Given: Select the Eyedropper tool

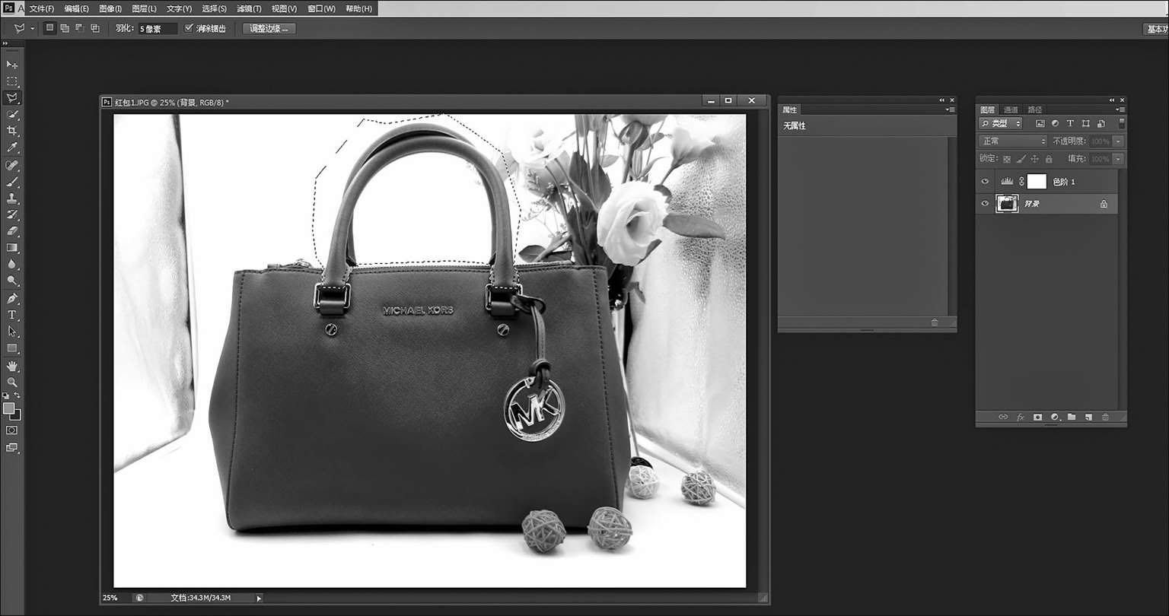Looking at the screenshot, I should (12, 148).
